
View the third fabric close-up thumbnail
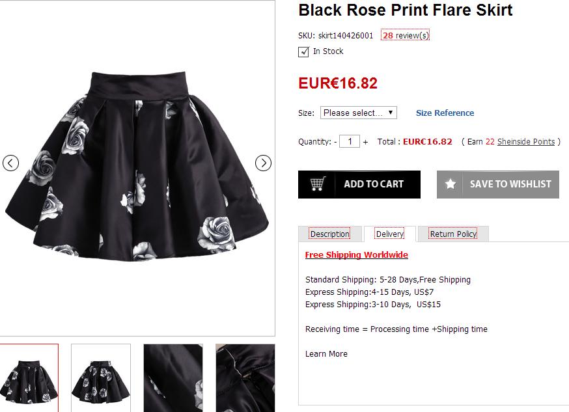click(173, 378)
